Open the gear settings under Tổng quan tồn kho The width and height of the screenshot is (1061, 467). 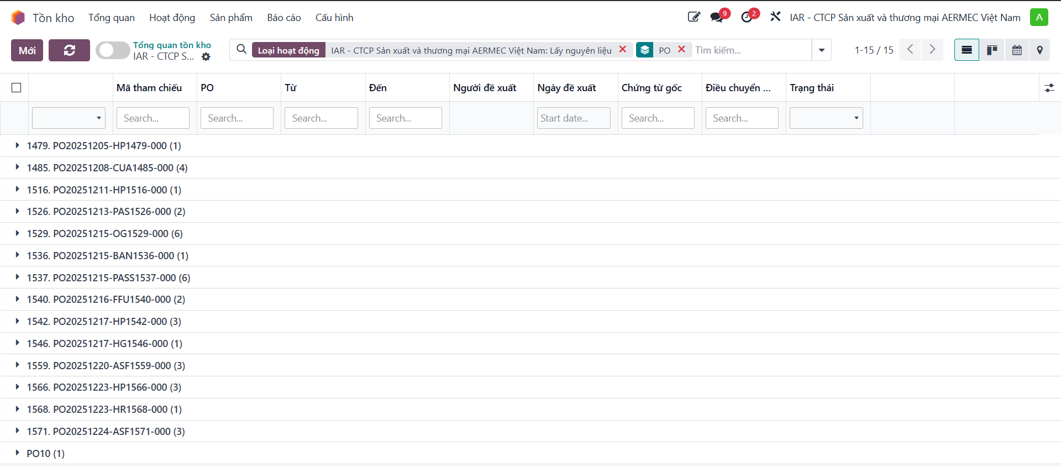[206, 56]
